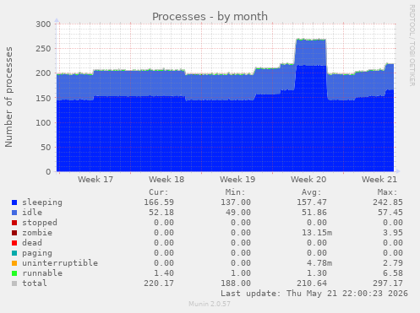The height and width of the screenshot is (313, 420).
Task: Click the 'Cur:' column header
Action: coord(159,192)
